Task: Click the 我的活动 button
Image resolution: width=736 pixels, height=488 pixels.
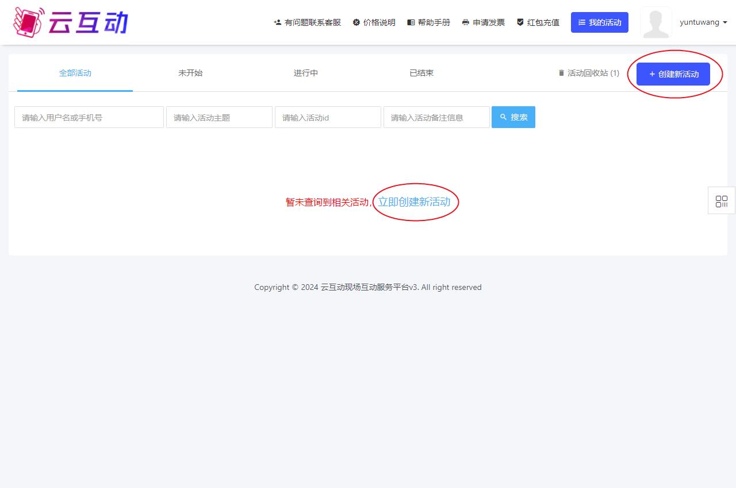Action: click(x=599, y=22)
